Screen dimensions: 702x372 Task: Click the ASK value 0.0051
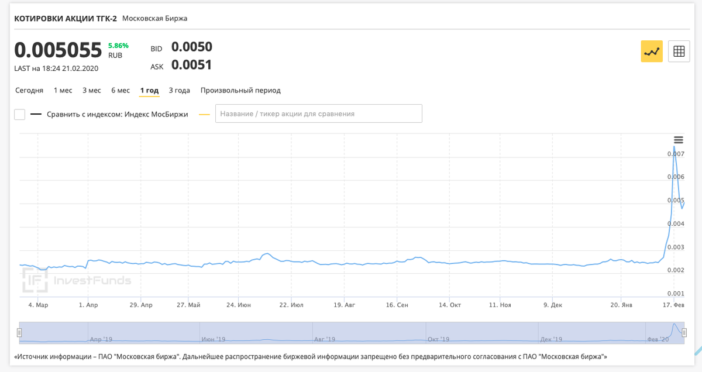point(191,65)
